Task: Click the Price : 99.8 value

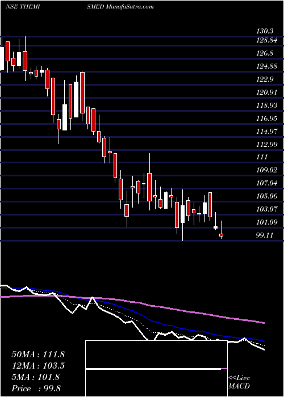Action: tap(36, 388)
